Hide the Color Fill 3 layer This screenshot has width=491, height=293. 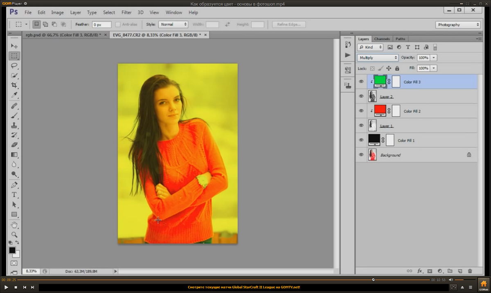click(361, 82)
